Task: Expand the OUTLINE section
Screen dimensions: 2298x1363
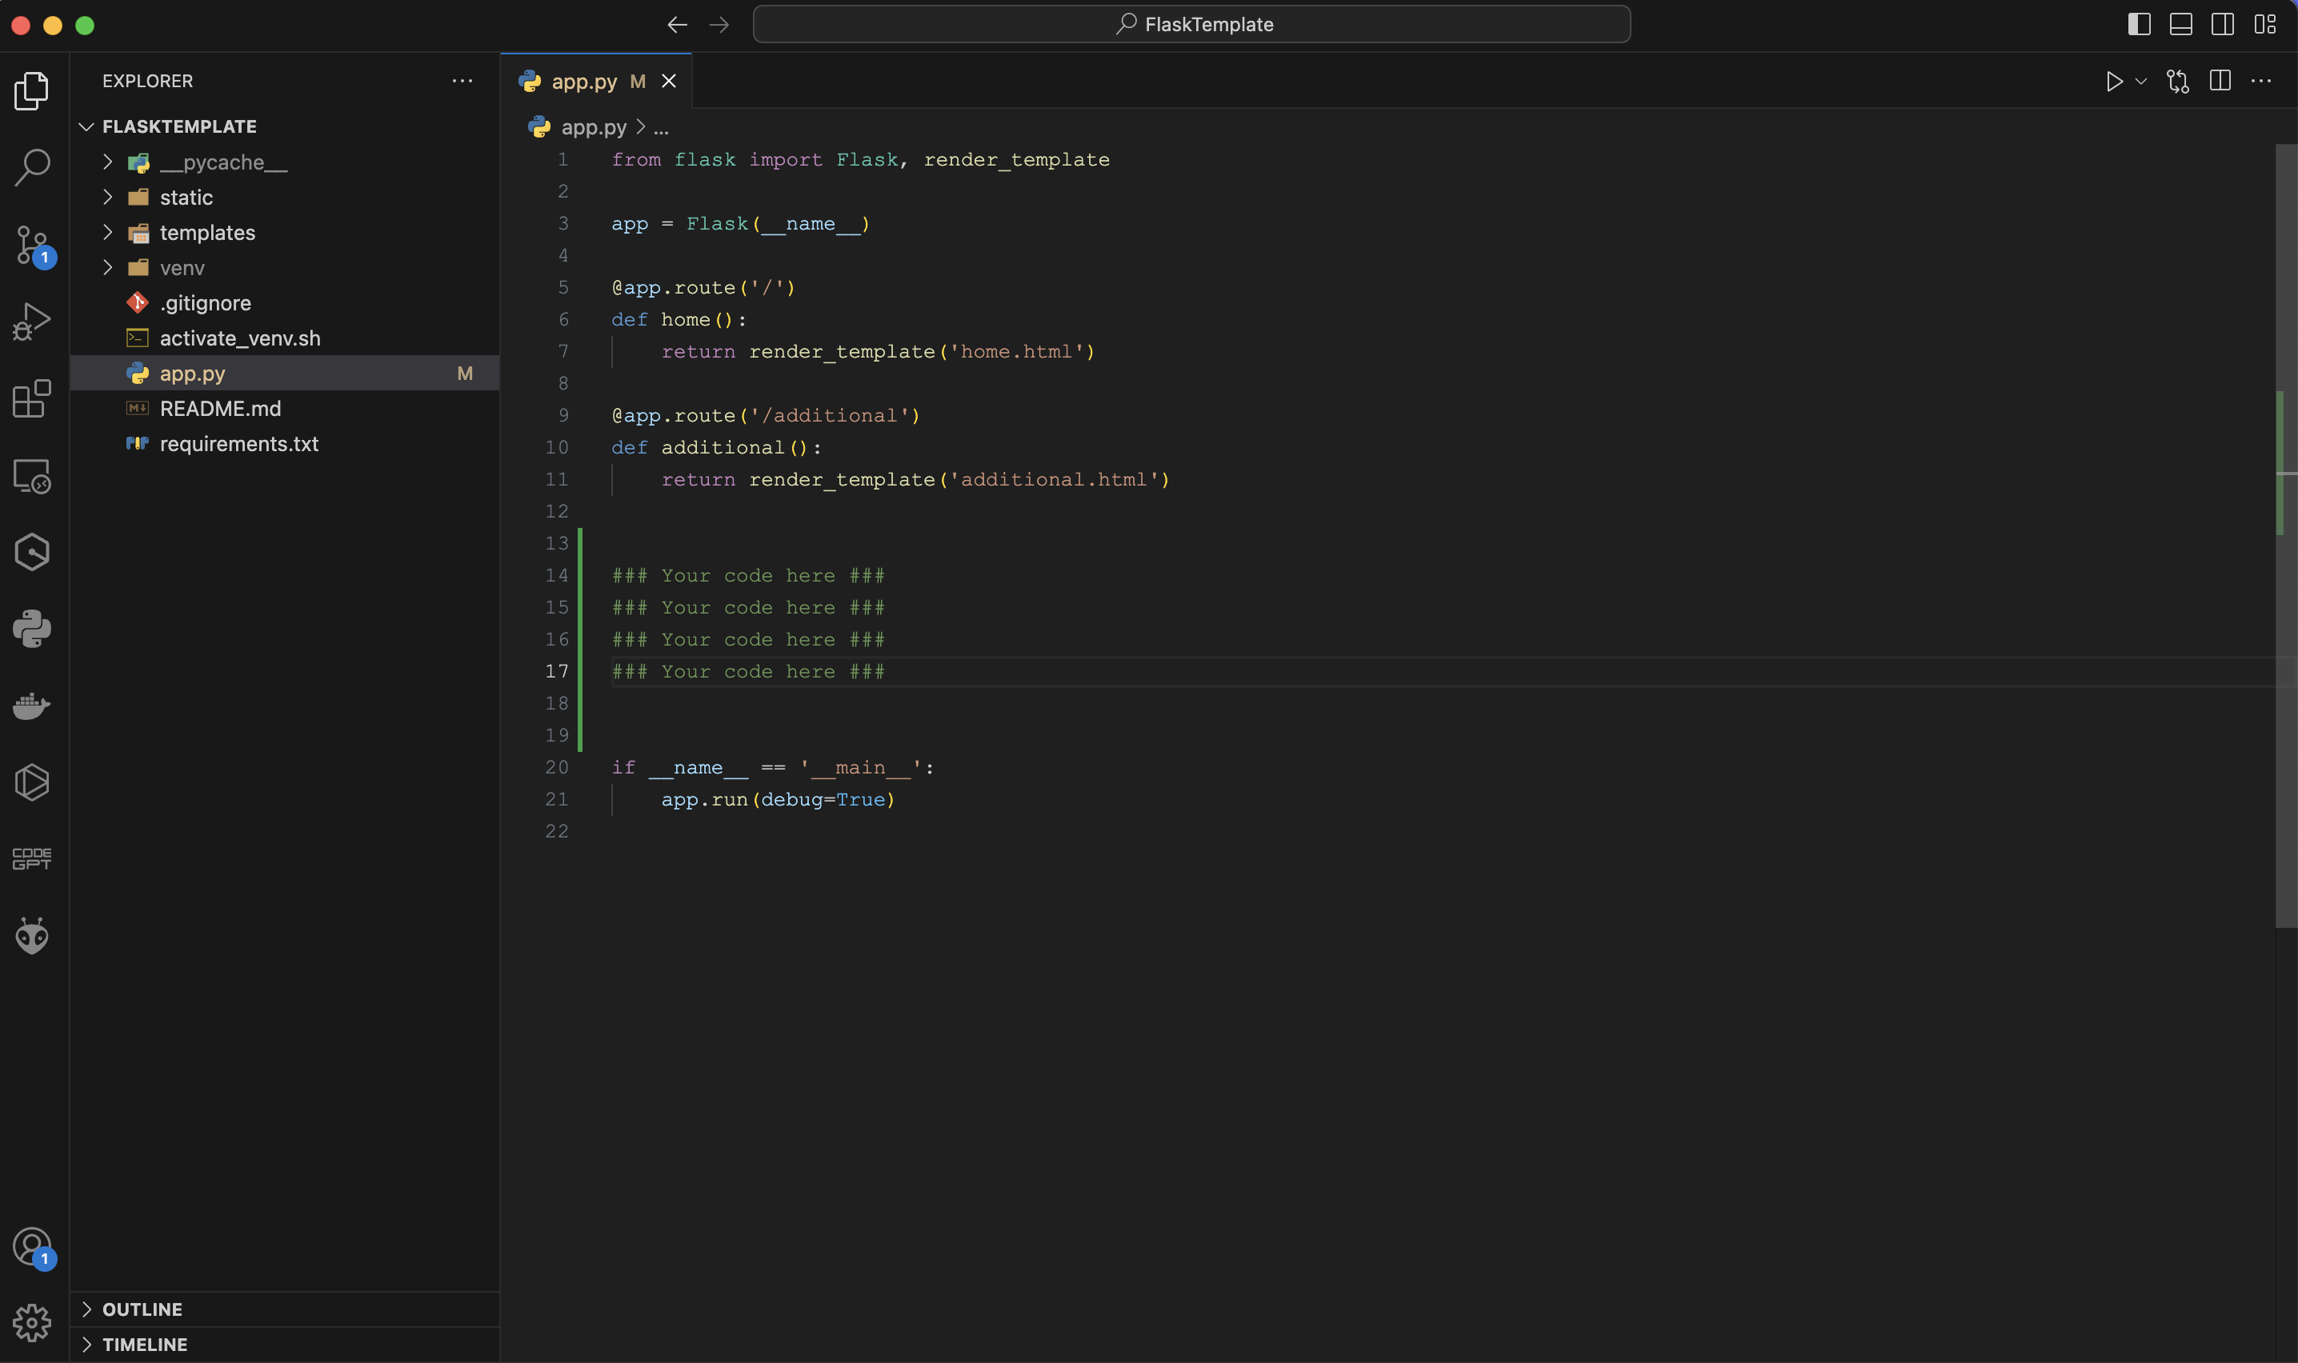Action: [285, 1309]
